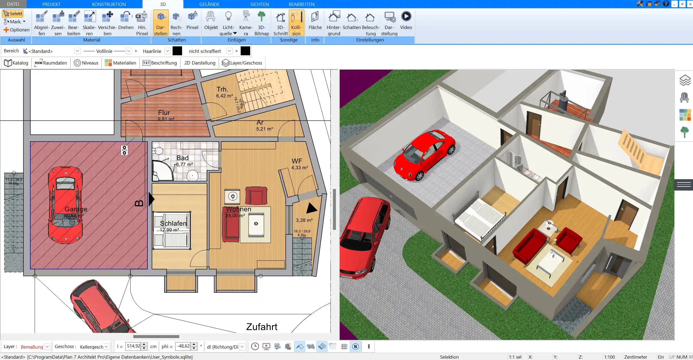The image size is (693, 360).
Task: Switch to the GELÄNDE tab
Action: 209,4
